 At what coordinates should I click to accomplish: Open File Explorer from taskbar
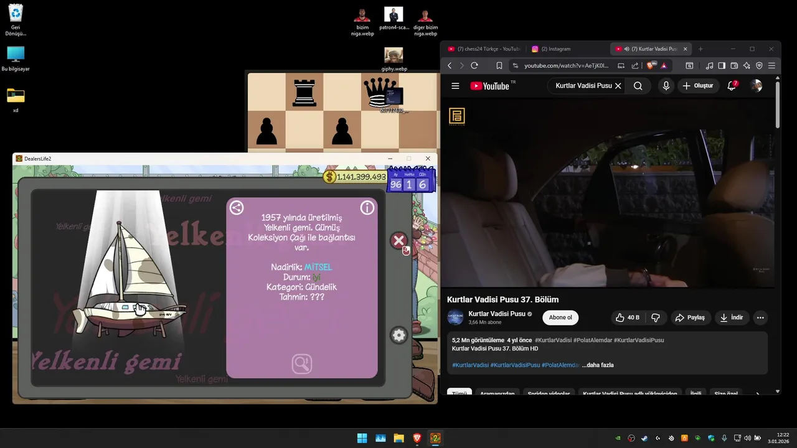398,438
